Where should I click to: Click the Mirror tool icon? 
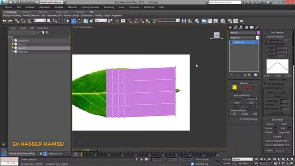[x=184, y=21]
